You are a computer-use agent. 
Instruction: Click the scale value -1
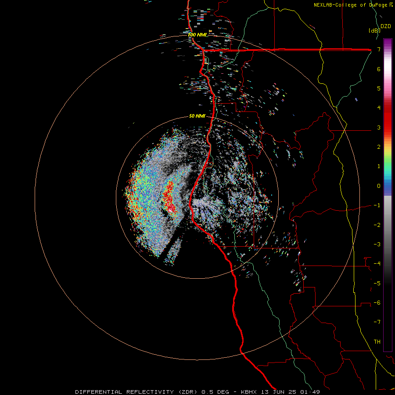[377, 205]
